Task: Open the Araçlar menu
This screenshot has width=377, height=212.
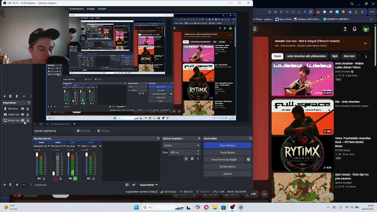Action: (x=91, y=9)
